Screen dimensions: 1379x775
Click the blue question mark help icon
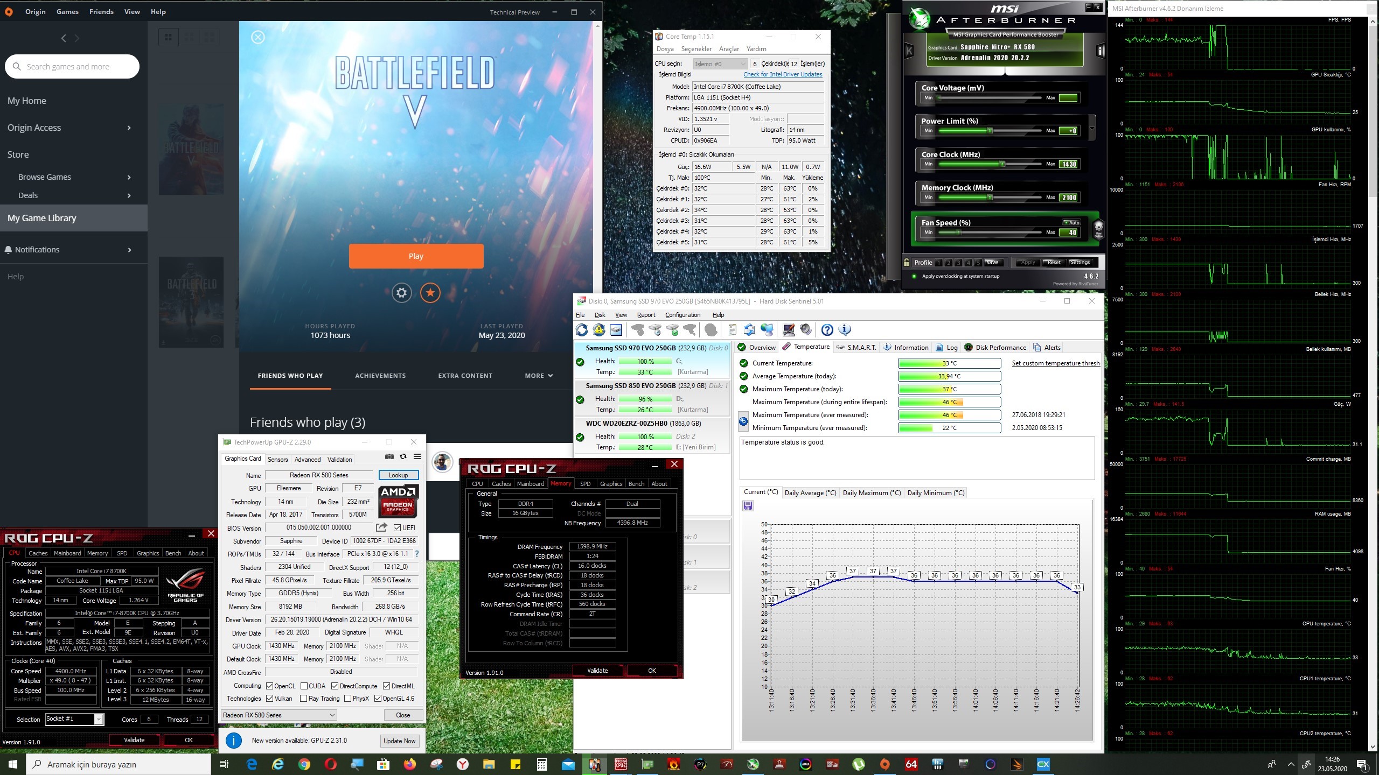click(x=827, y=330)
